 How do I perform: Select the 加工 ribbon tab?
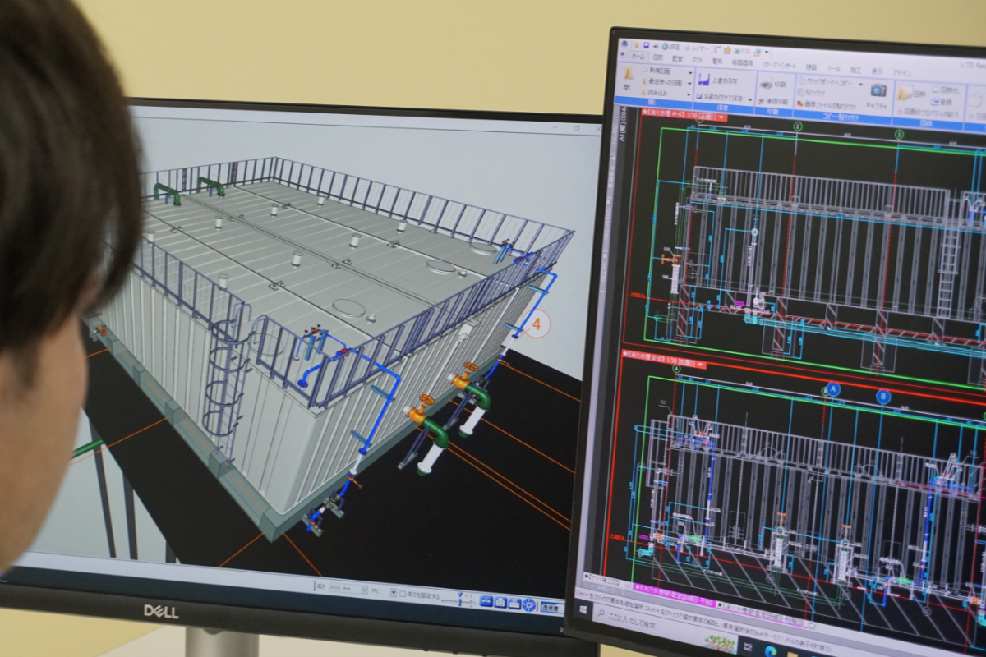(x=855, y=70)
